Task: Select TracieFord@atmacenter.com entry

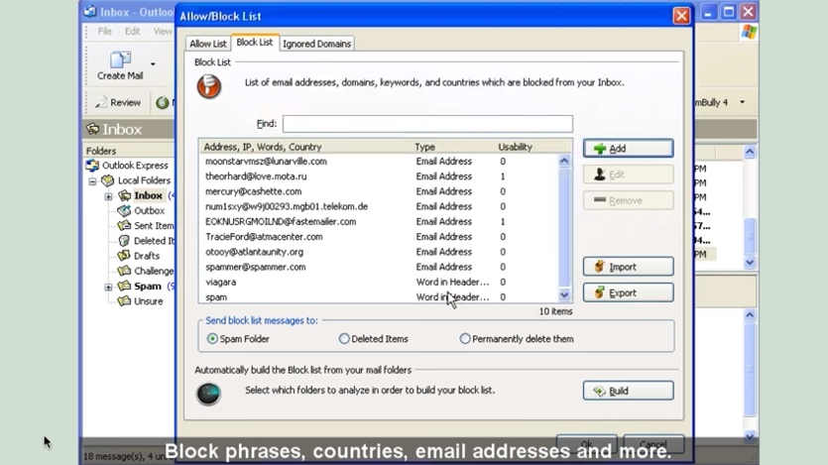Action: click(379, 237)
